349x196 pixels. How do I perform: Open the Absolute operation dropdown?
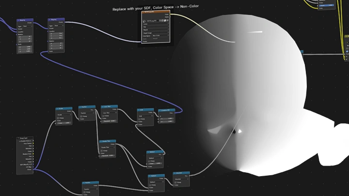pos(182,179)
